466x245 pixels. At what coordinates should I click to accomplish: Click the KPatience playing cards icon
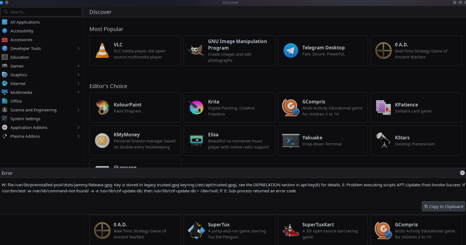pyautogui.click(x=383, y=108)
